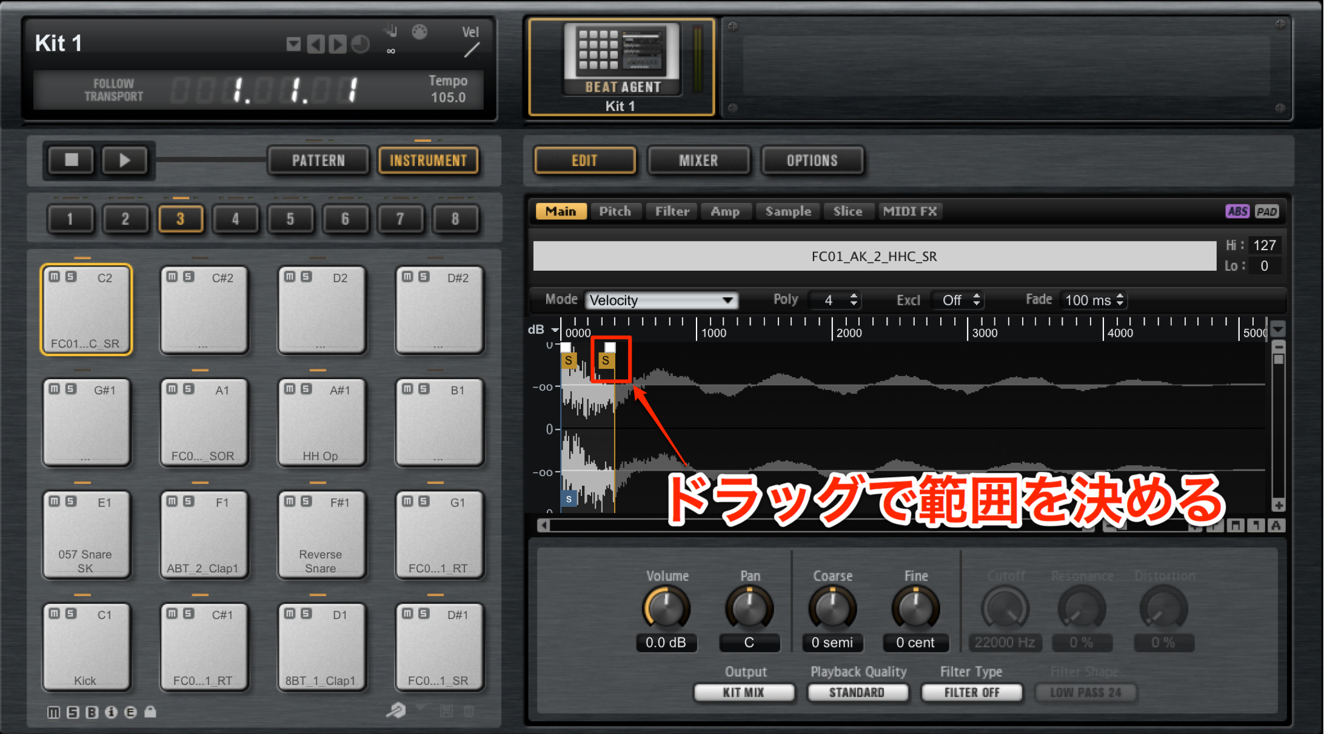Click the vertical zoom-out minus icon

tap(1279, 347)
